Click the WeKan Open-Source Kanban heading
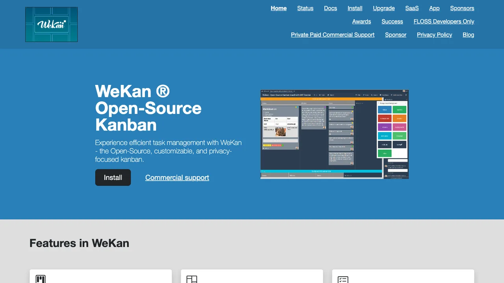 [x=148, y=108]
